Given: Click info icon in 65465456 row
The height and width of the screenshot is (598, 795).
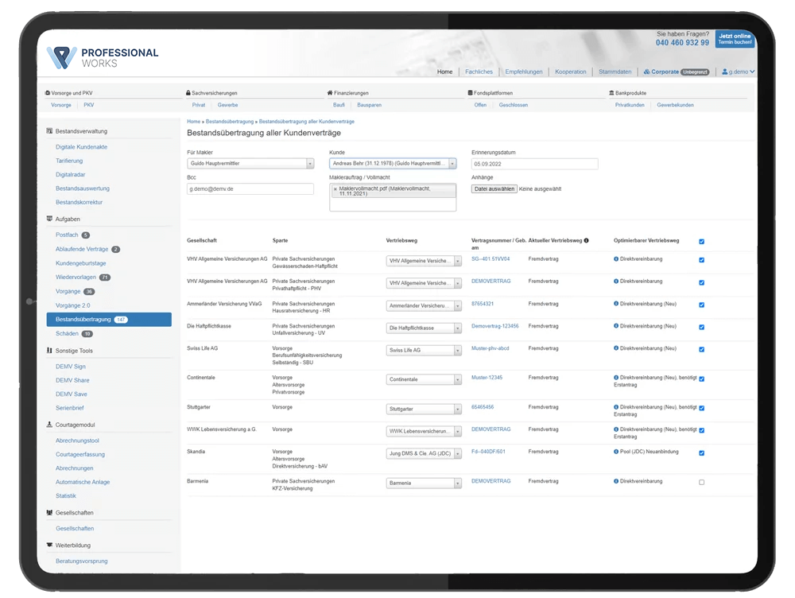Looking at the screenshot, I should 616,407.
